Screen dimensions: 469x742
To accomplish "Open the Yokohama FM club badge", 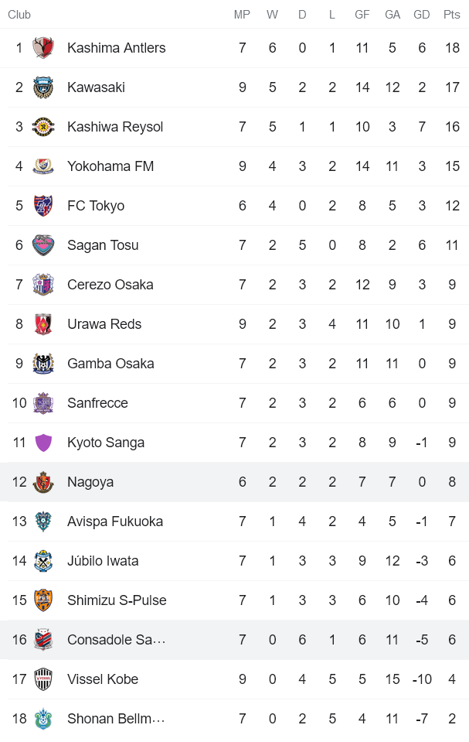I will coord(44,166).
